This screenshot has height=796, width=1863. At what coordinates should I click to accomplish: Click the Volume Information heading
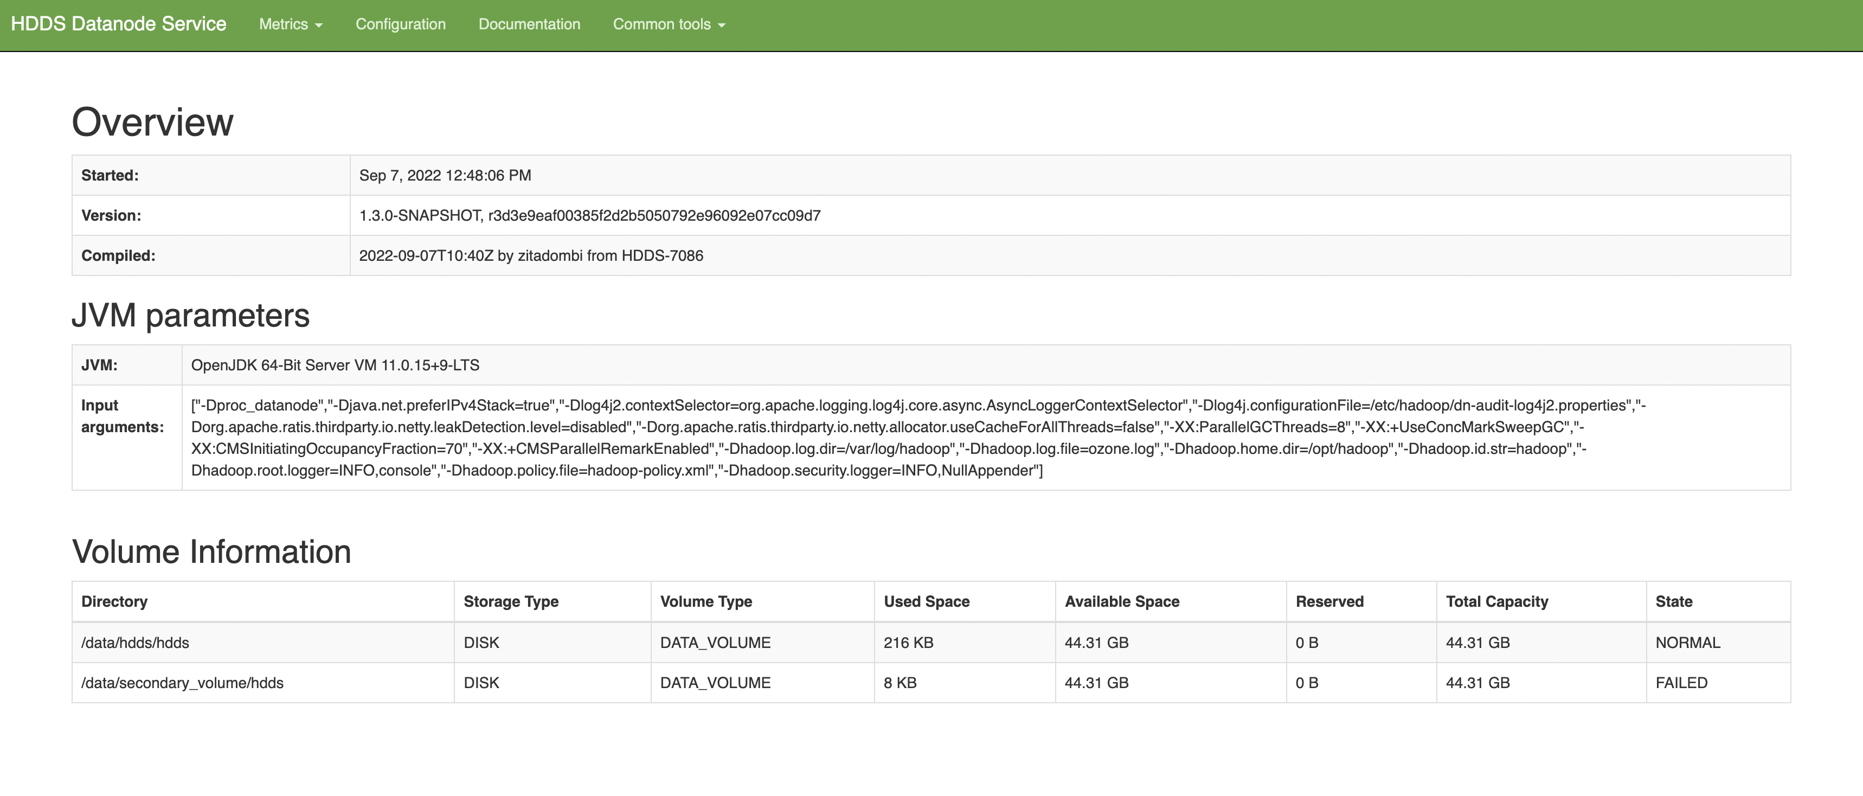pyautogui.click(x=212, y=551)
